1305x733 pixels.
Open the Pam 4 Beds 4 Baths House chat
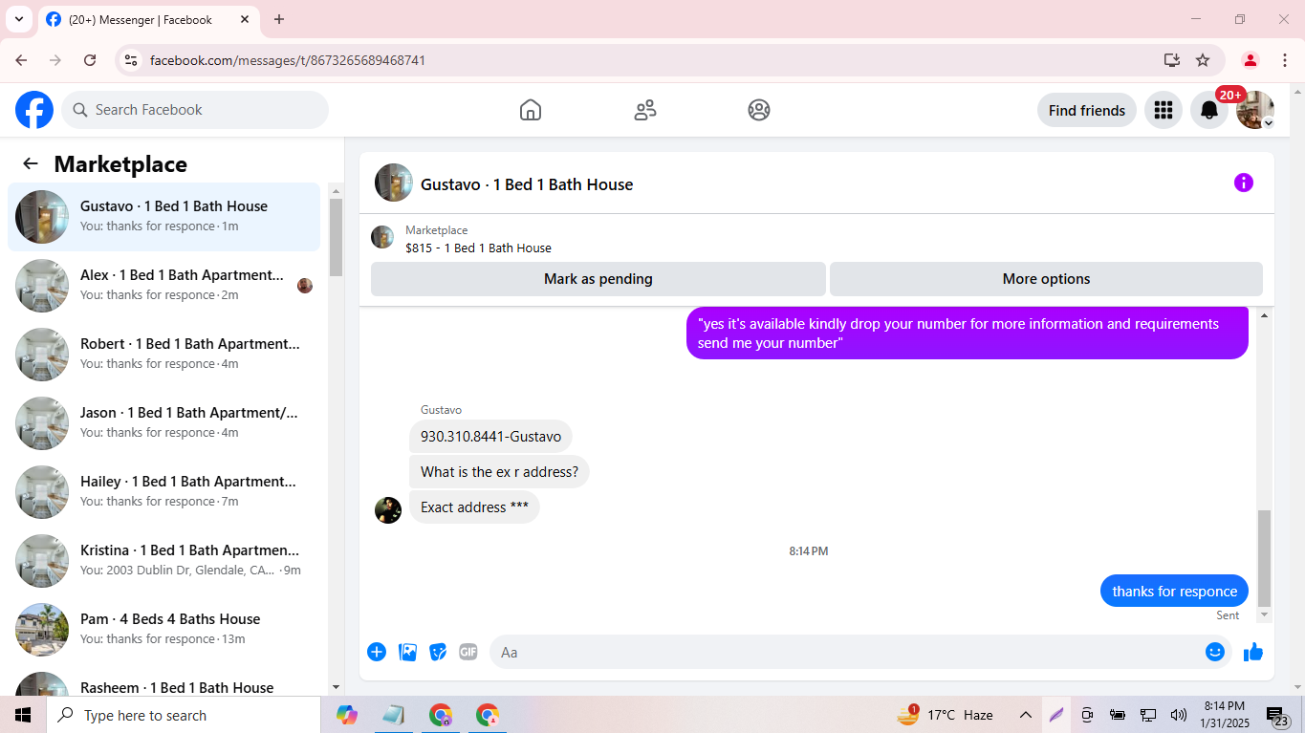click(164, 630)
